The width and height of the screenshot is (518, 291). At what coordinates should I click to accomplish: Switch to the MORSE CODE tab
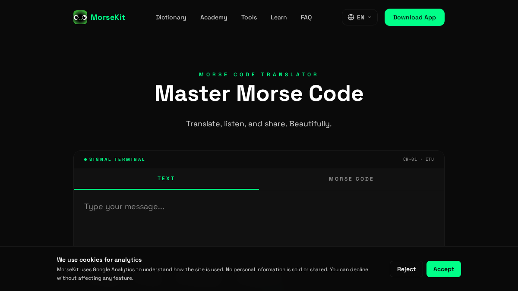pos(351,179)
